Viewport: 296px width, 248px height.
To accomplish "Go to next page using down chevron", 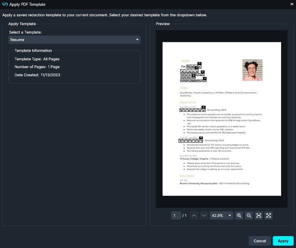I will click(204, 215).
